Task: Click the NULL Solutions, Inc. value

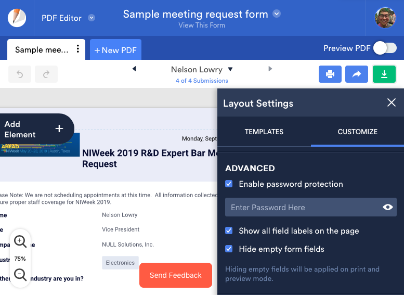Action: pyautogui.click(x=128, y=244)
